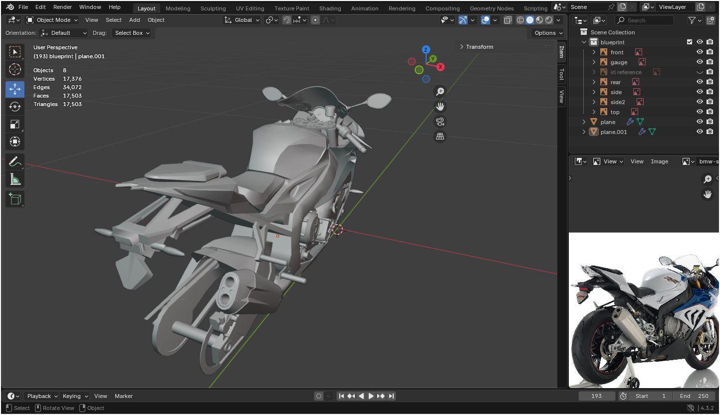Click the End frame field 250

tap(694, 396)
